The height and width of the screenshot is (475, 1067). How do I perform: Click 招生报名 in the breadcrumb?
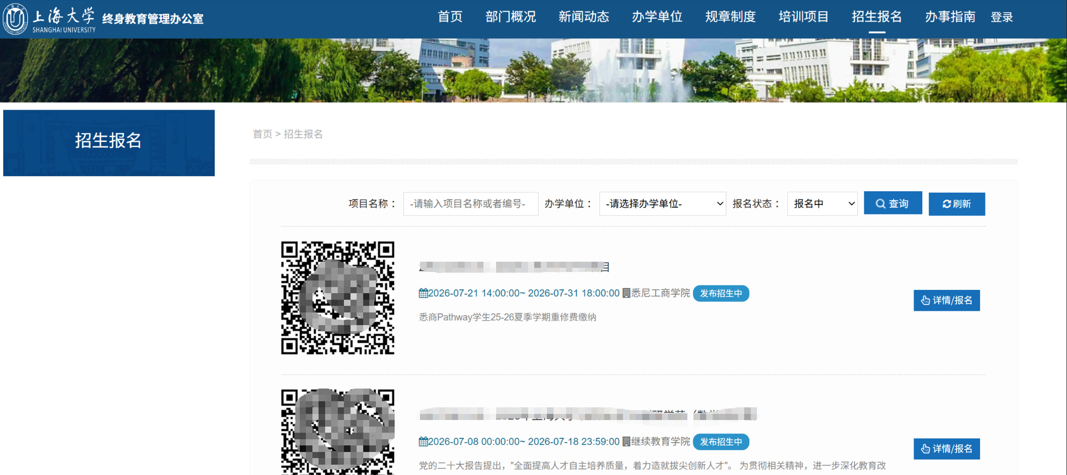pos(303,134)
